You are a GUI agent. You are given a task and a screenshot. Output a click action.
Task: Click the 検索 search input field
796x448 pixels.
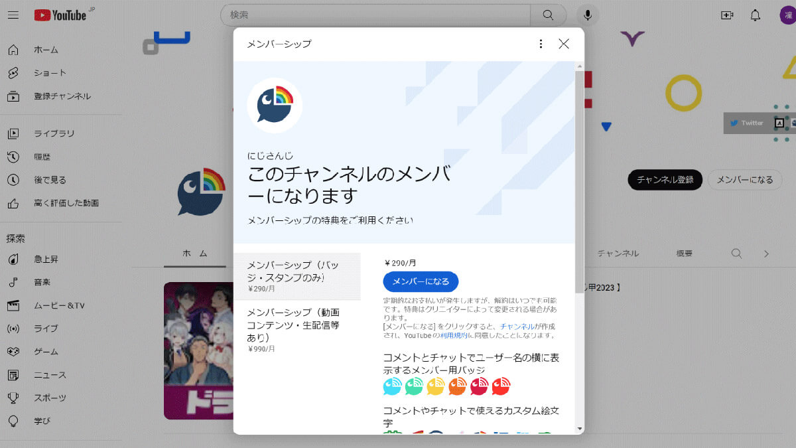375,15
